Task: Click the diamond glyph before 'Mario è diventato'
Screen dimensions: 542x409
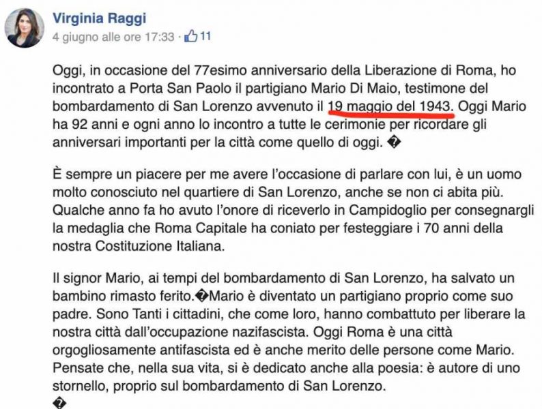Action: tap(202, 296)
